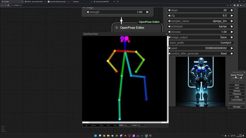Switch image_output to previous option
246x138 pixels.
(x=170, y=38)
